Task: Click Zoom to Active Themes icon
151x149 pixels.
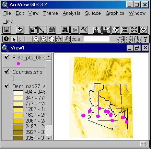Action: click(106, 30)
